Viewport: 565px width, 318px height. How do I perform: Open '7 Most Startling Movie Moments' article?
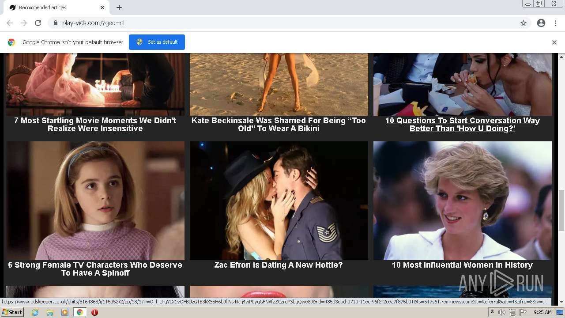[95, 125]
